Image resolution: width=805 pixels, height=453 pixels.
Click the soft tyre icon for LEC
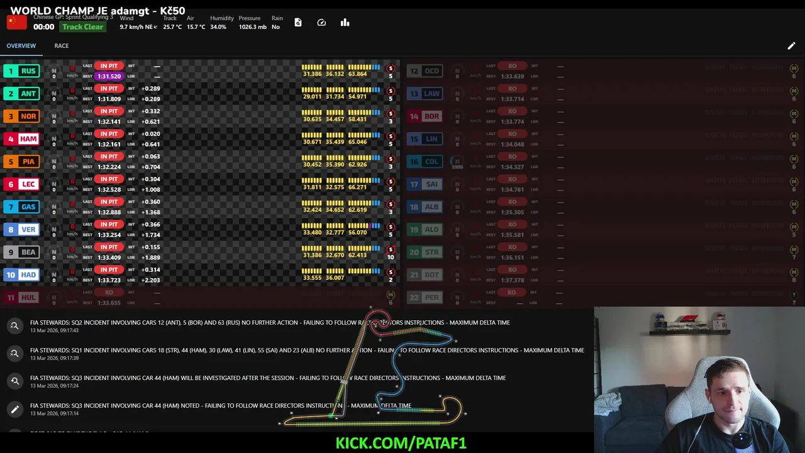(391, 182)
